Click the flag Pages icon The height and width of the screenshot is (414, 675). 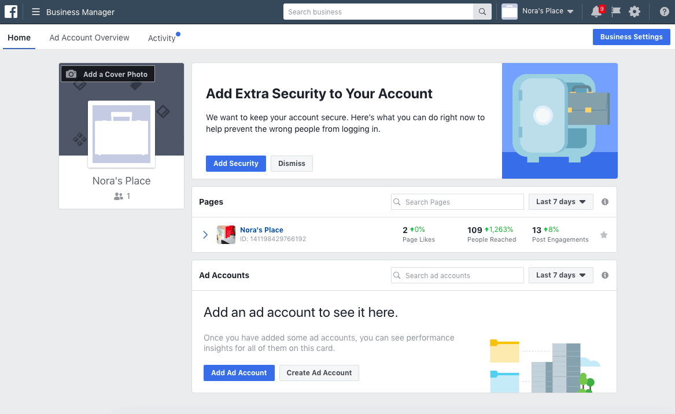click(x=616, y=12)
